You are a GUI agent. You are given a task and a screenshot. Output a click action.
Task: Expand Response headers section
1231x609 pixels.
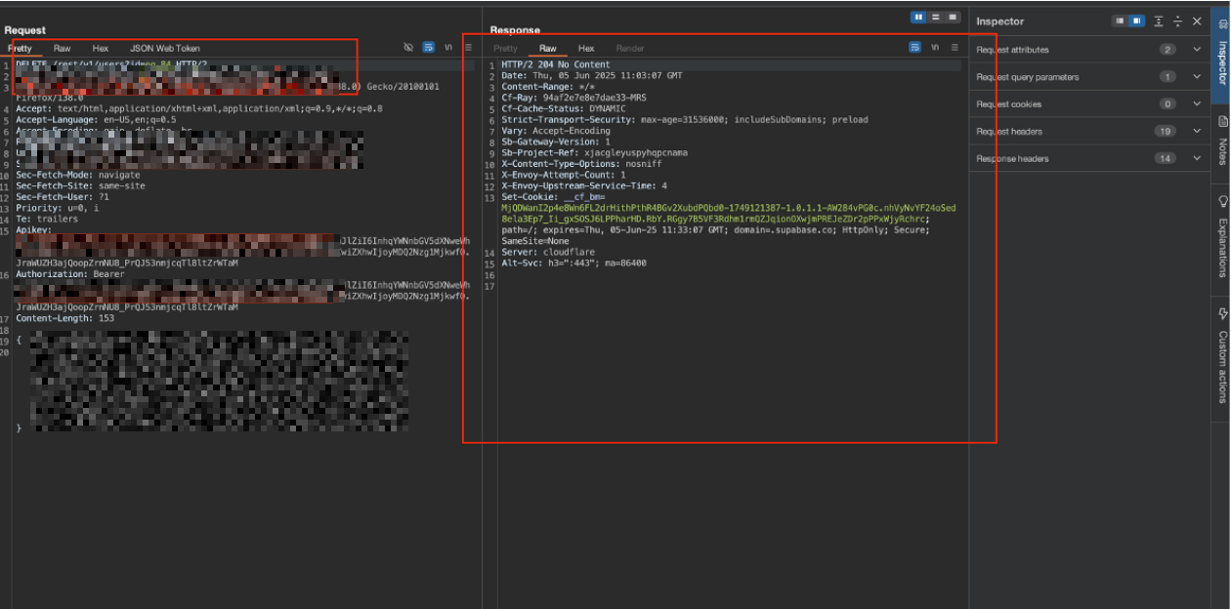pos(1090,159)
